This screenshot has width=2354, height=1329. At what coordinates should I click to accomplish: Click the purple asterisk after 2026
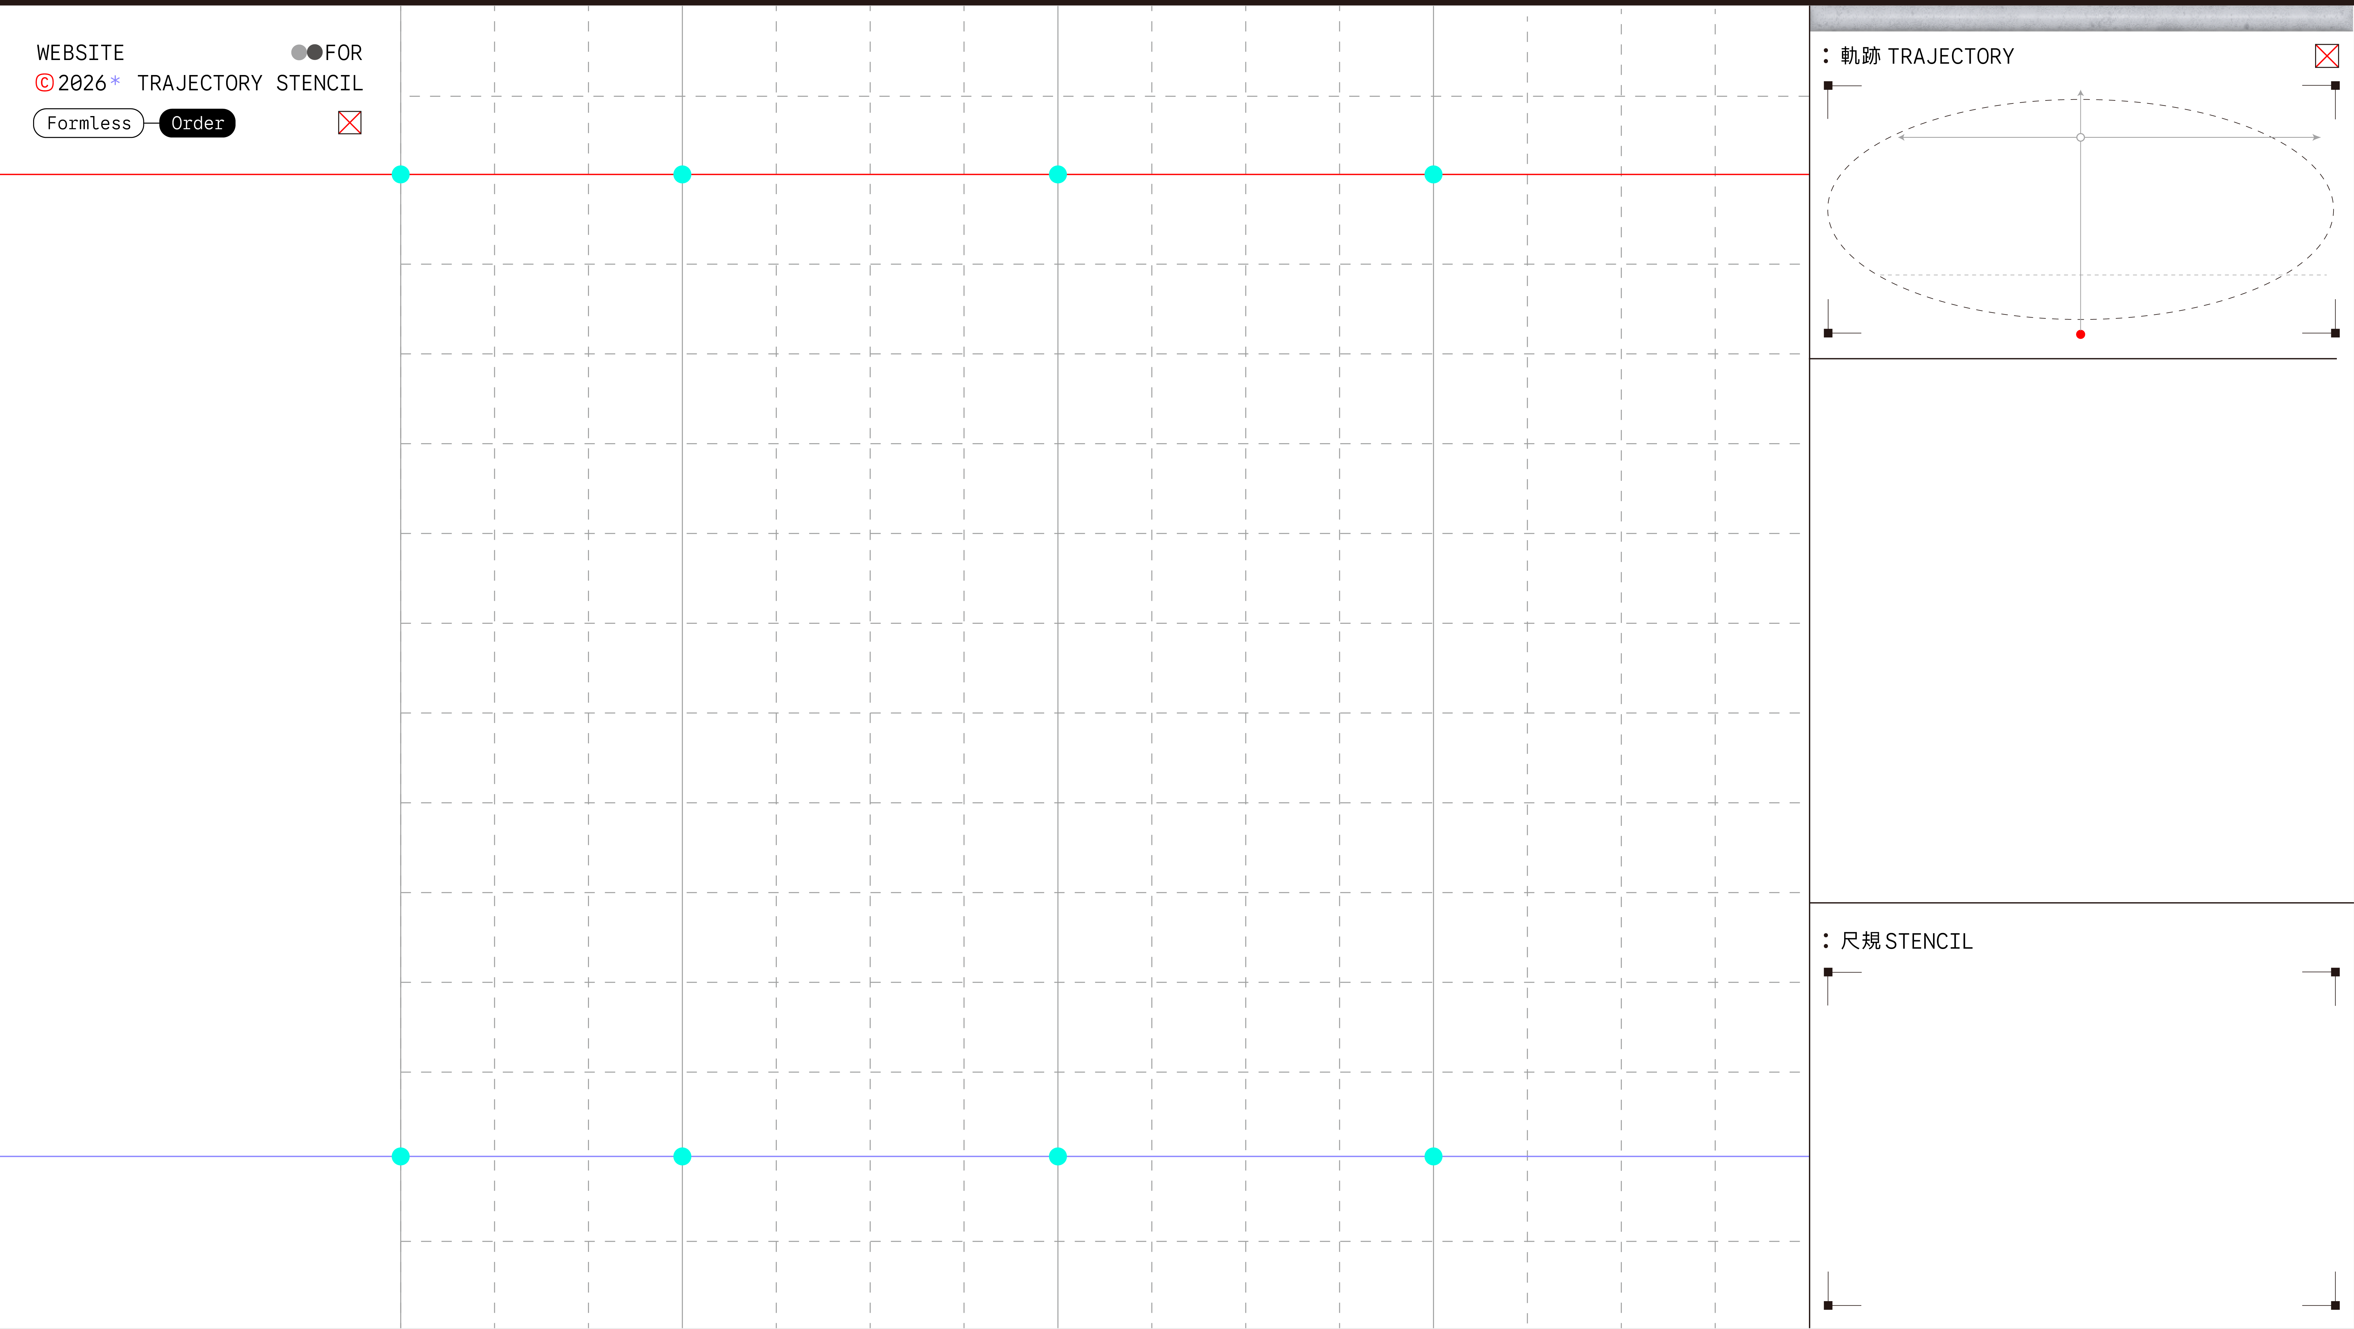pyautogui.click(x=115, y=81)
